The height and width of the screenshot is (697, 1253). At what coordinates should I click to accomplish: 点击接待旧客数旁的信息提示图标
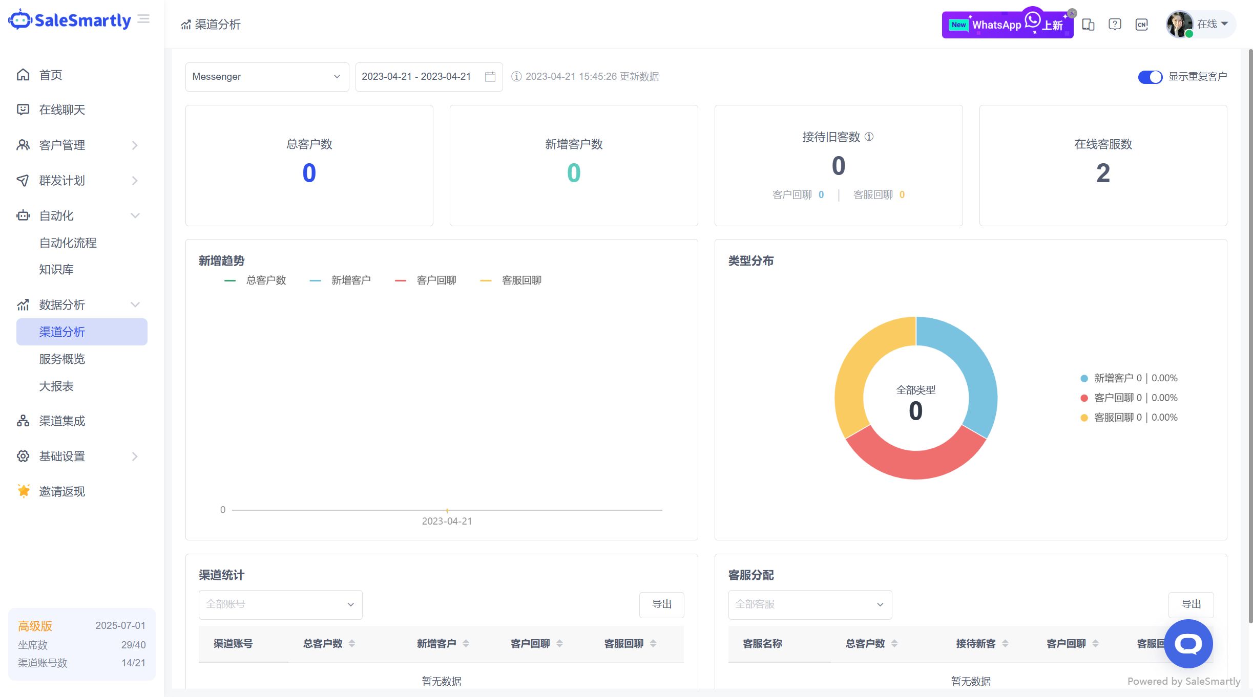coord(869,137)
